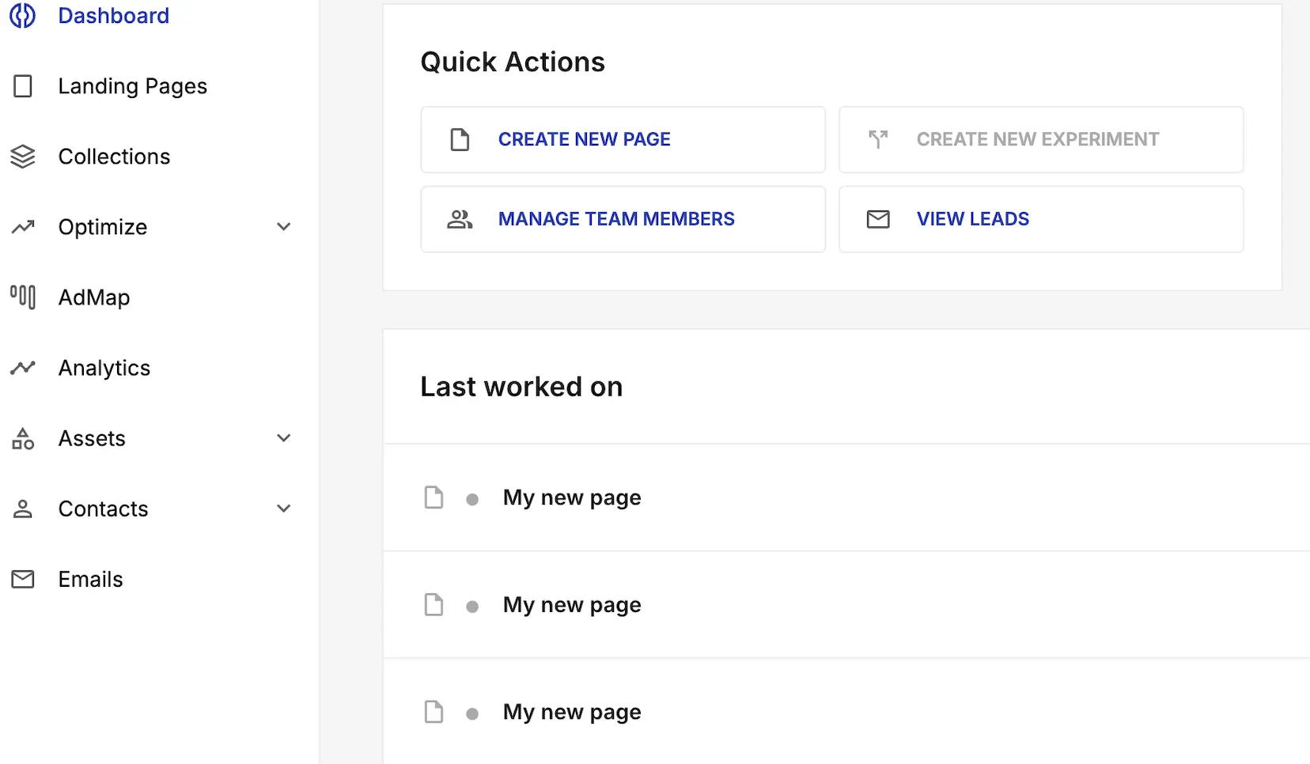Expand the Assets submenu chevron
Viewport: 1310px width, 764px height.
(284, 438)
